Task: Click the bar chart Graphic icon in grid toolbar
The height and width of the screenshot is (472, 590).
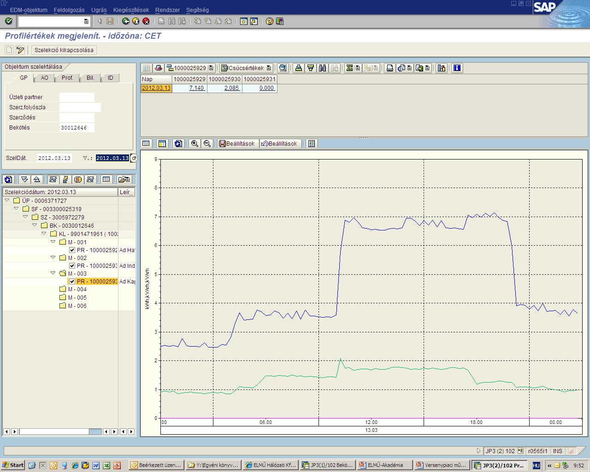Action: pyautogui.click(x=442, y=68)
